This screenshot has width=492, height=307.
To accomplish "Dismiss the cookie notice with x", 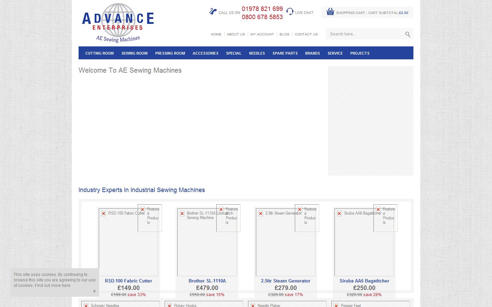I will coord(94,291).
